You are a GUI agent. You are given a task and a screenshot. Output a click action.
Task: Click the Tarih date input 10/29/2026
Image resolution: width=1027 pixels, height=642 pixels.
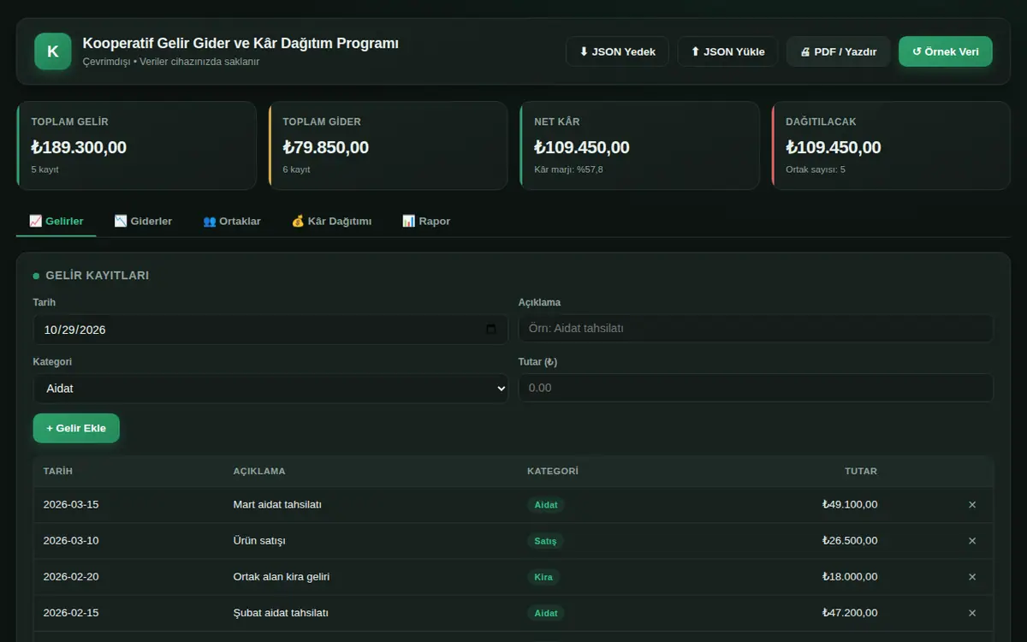click(x=270, y=330)
